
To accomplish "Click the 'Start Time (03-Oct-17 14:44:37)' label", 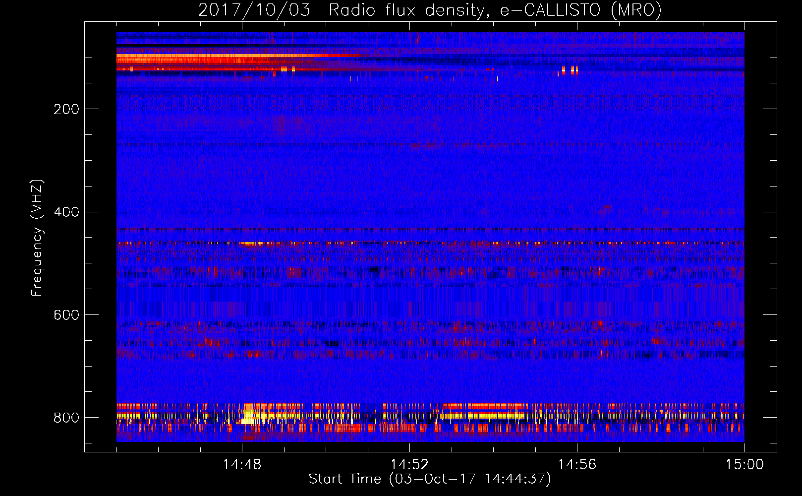I will pyautogui.click(x=430, y=479).
